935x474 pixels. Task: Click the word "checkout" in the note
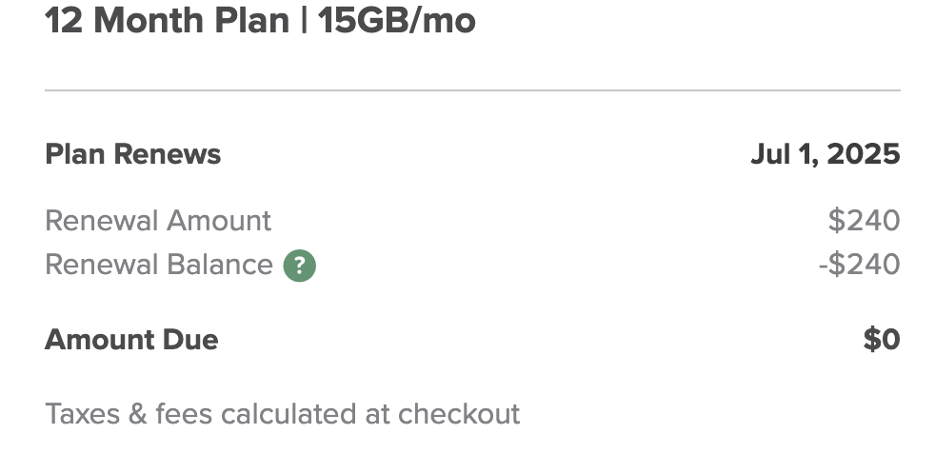[x=459, y=414]
